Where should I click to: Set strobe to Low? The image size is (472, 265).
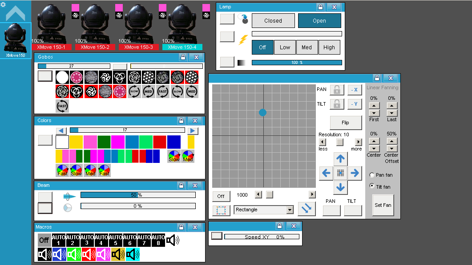285,47
